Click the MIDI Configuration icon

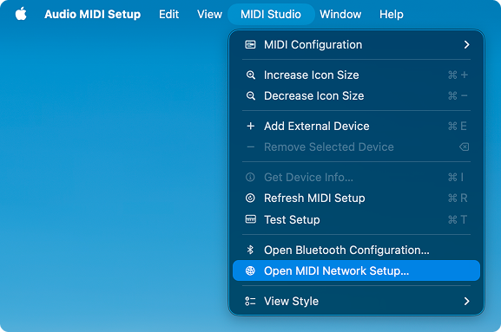[x=250, y=45]
